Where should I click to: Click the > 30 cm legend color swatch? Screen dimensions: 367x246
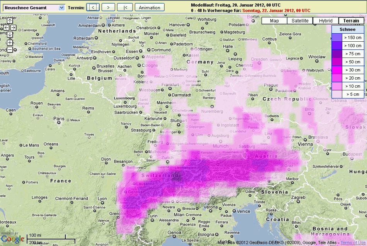(x=337, y=70)
